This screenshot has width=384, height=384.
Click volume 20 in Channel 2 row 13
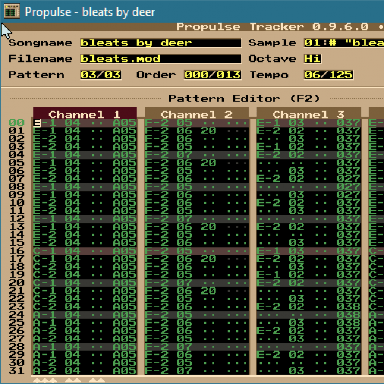(x=209, y=227)
